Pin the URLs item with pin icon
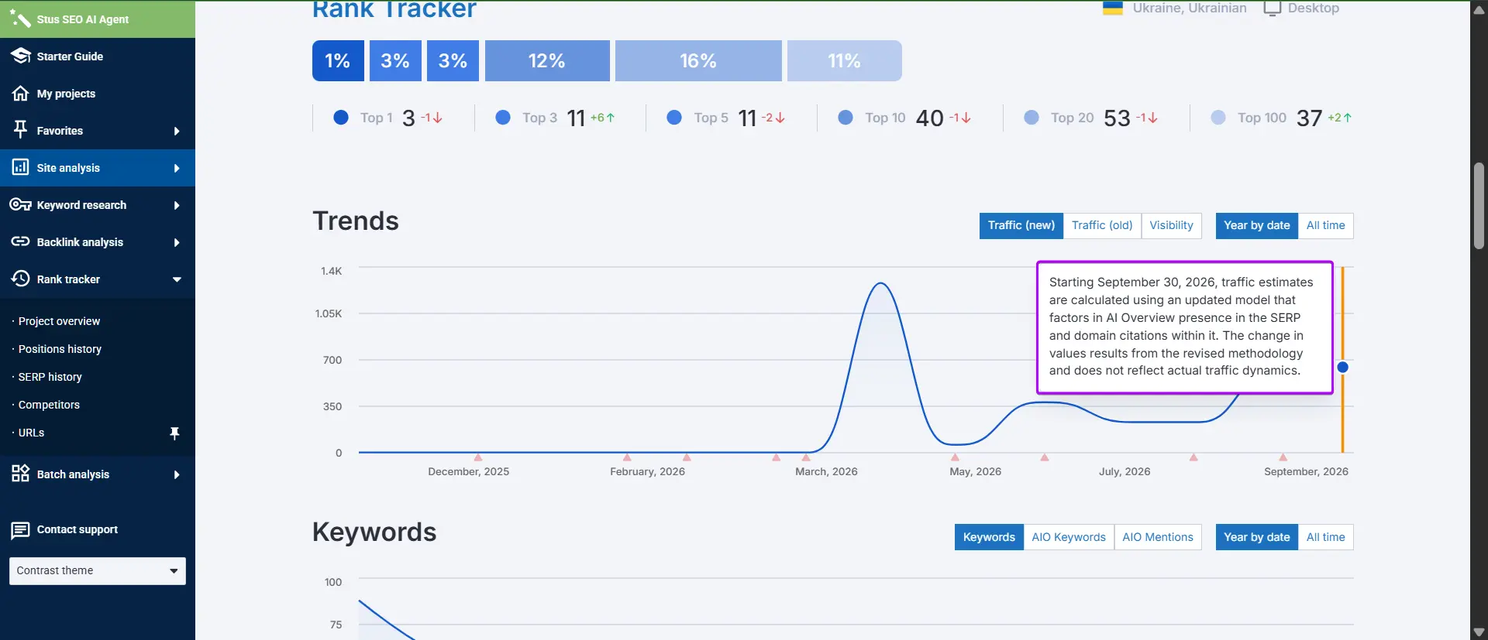Screen dimensions: 1488x640 pos(174,433)
